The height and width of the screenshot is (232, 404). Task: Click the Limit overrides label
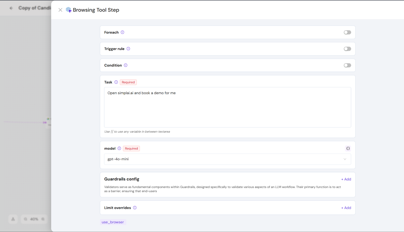118,208
